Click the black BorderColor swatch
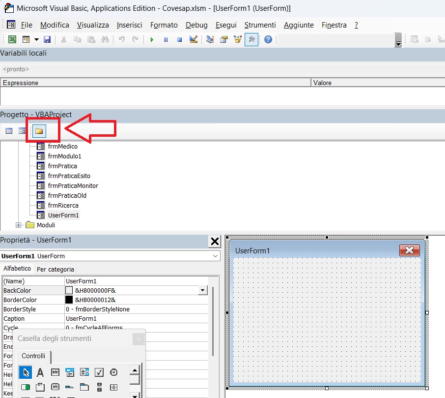 69,300
